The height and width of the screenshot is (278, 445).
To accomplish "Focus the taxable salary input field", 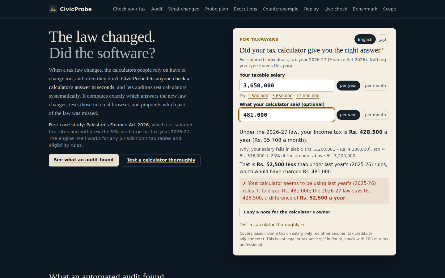I will tap(287, 86).
